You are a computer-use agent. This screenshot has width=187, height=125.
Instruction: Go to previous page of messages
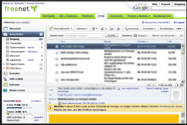tap(153, 85)
